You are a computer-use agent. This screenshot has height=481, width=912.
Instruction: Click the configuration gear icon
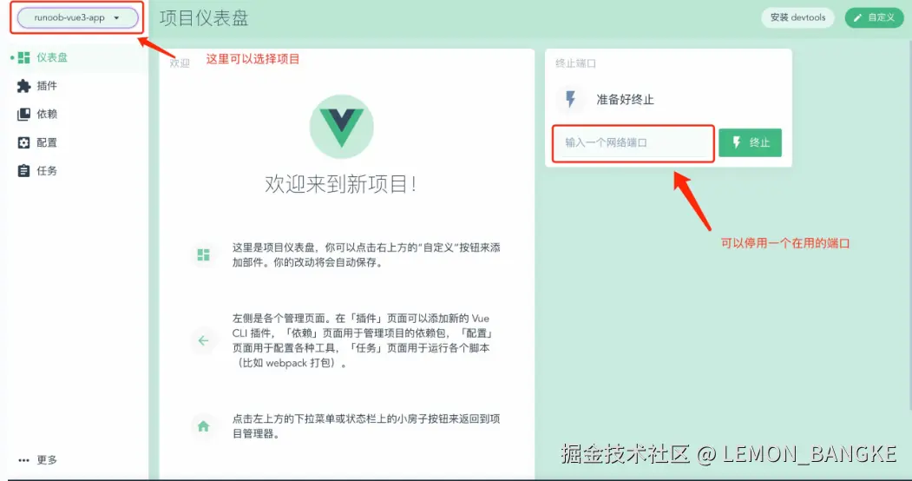click(x=23, y=142)
